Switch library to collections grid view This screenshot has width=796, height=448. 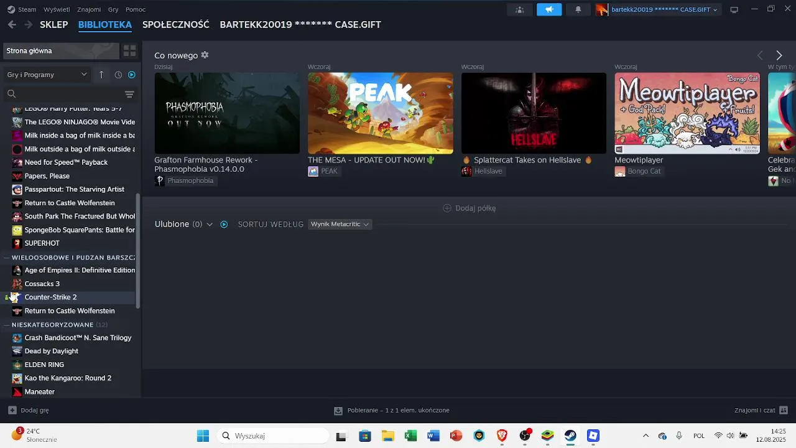pos(129,51)
